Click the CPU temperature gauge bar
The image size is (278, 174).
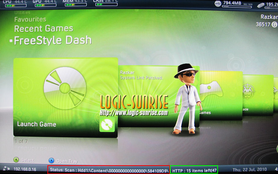[x=16, y=5]
